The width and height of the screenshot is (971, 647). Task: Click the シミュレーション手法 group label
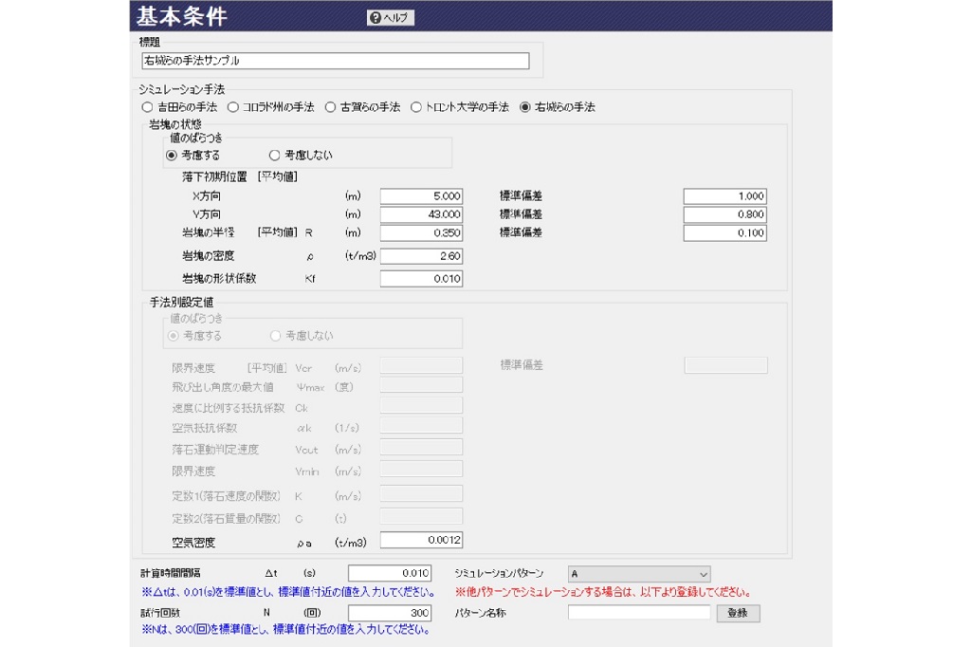(x=181, y=90)
